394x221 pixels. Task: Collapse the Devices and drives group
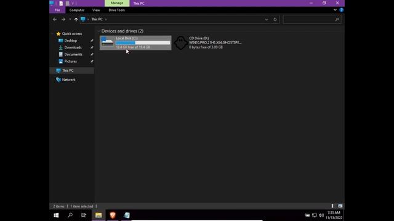tap(98, 31)
